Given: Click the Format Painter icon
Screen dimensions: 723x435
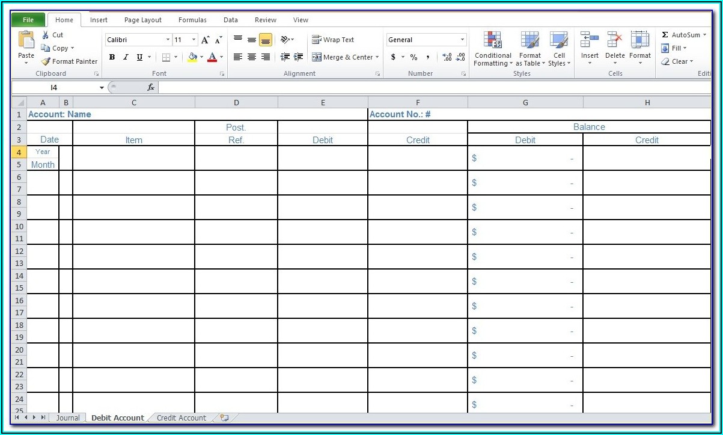Looking at the screenshot, I should tap(46, 61).
